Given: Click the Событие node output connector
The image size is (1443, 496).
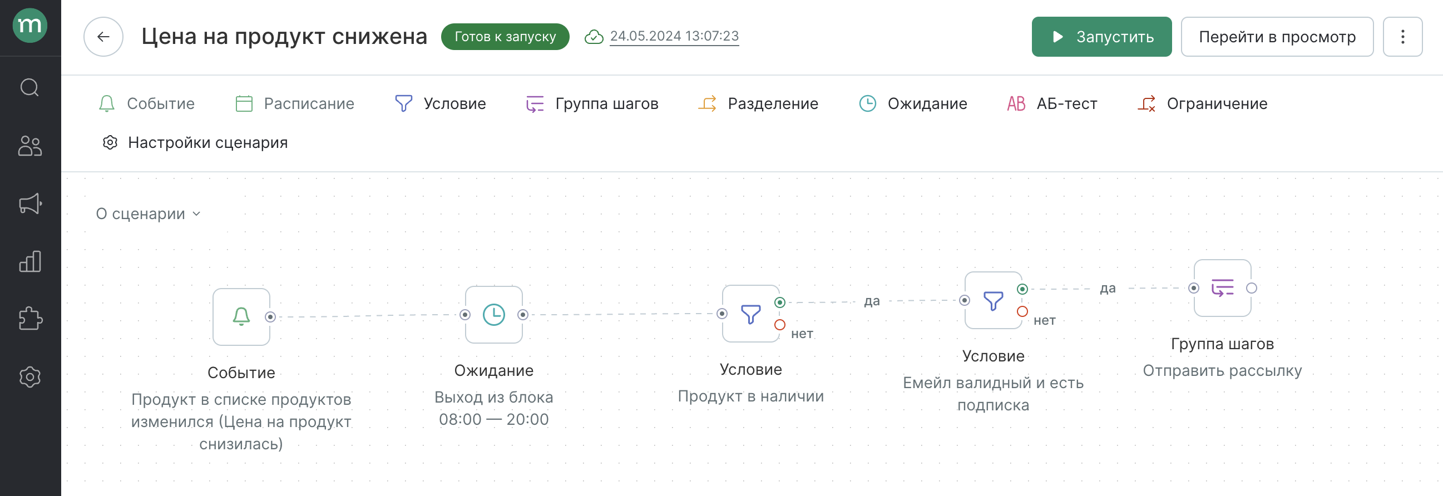Looking at the screenshot, I should 270,317.
